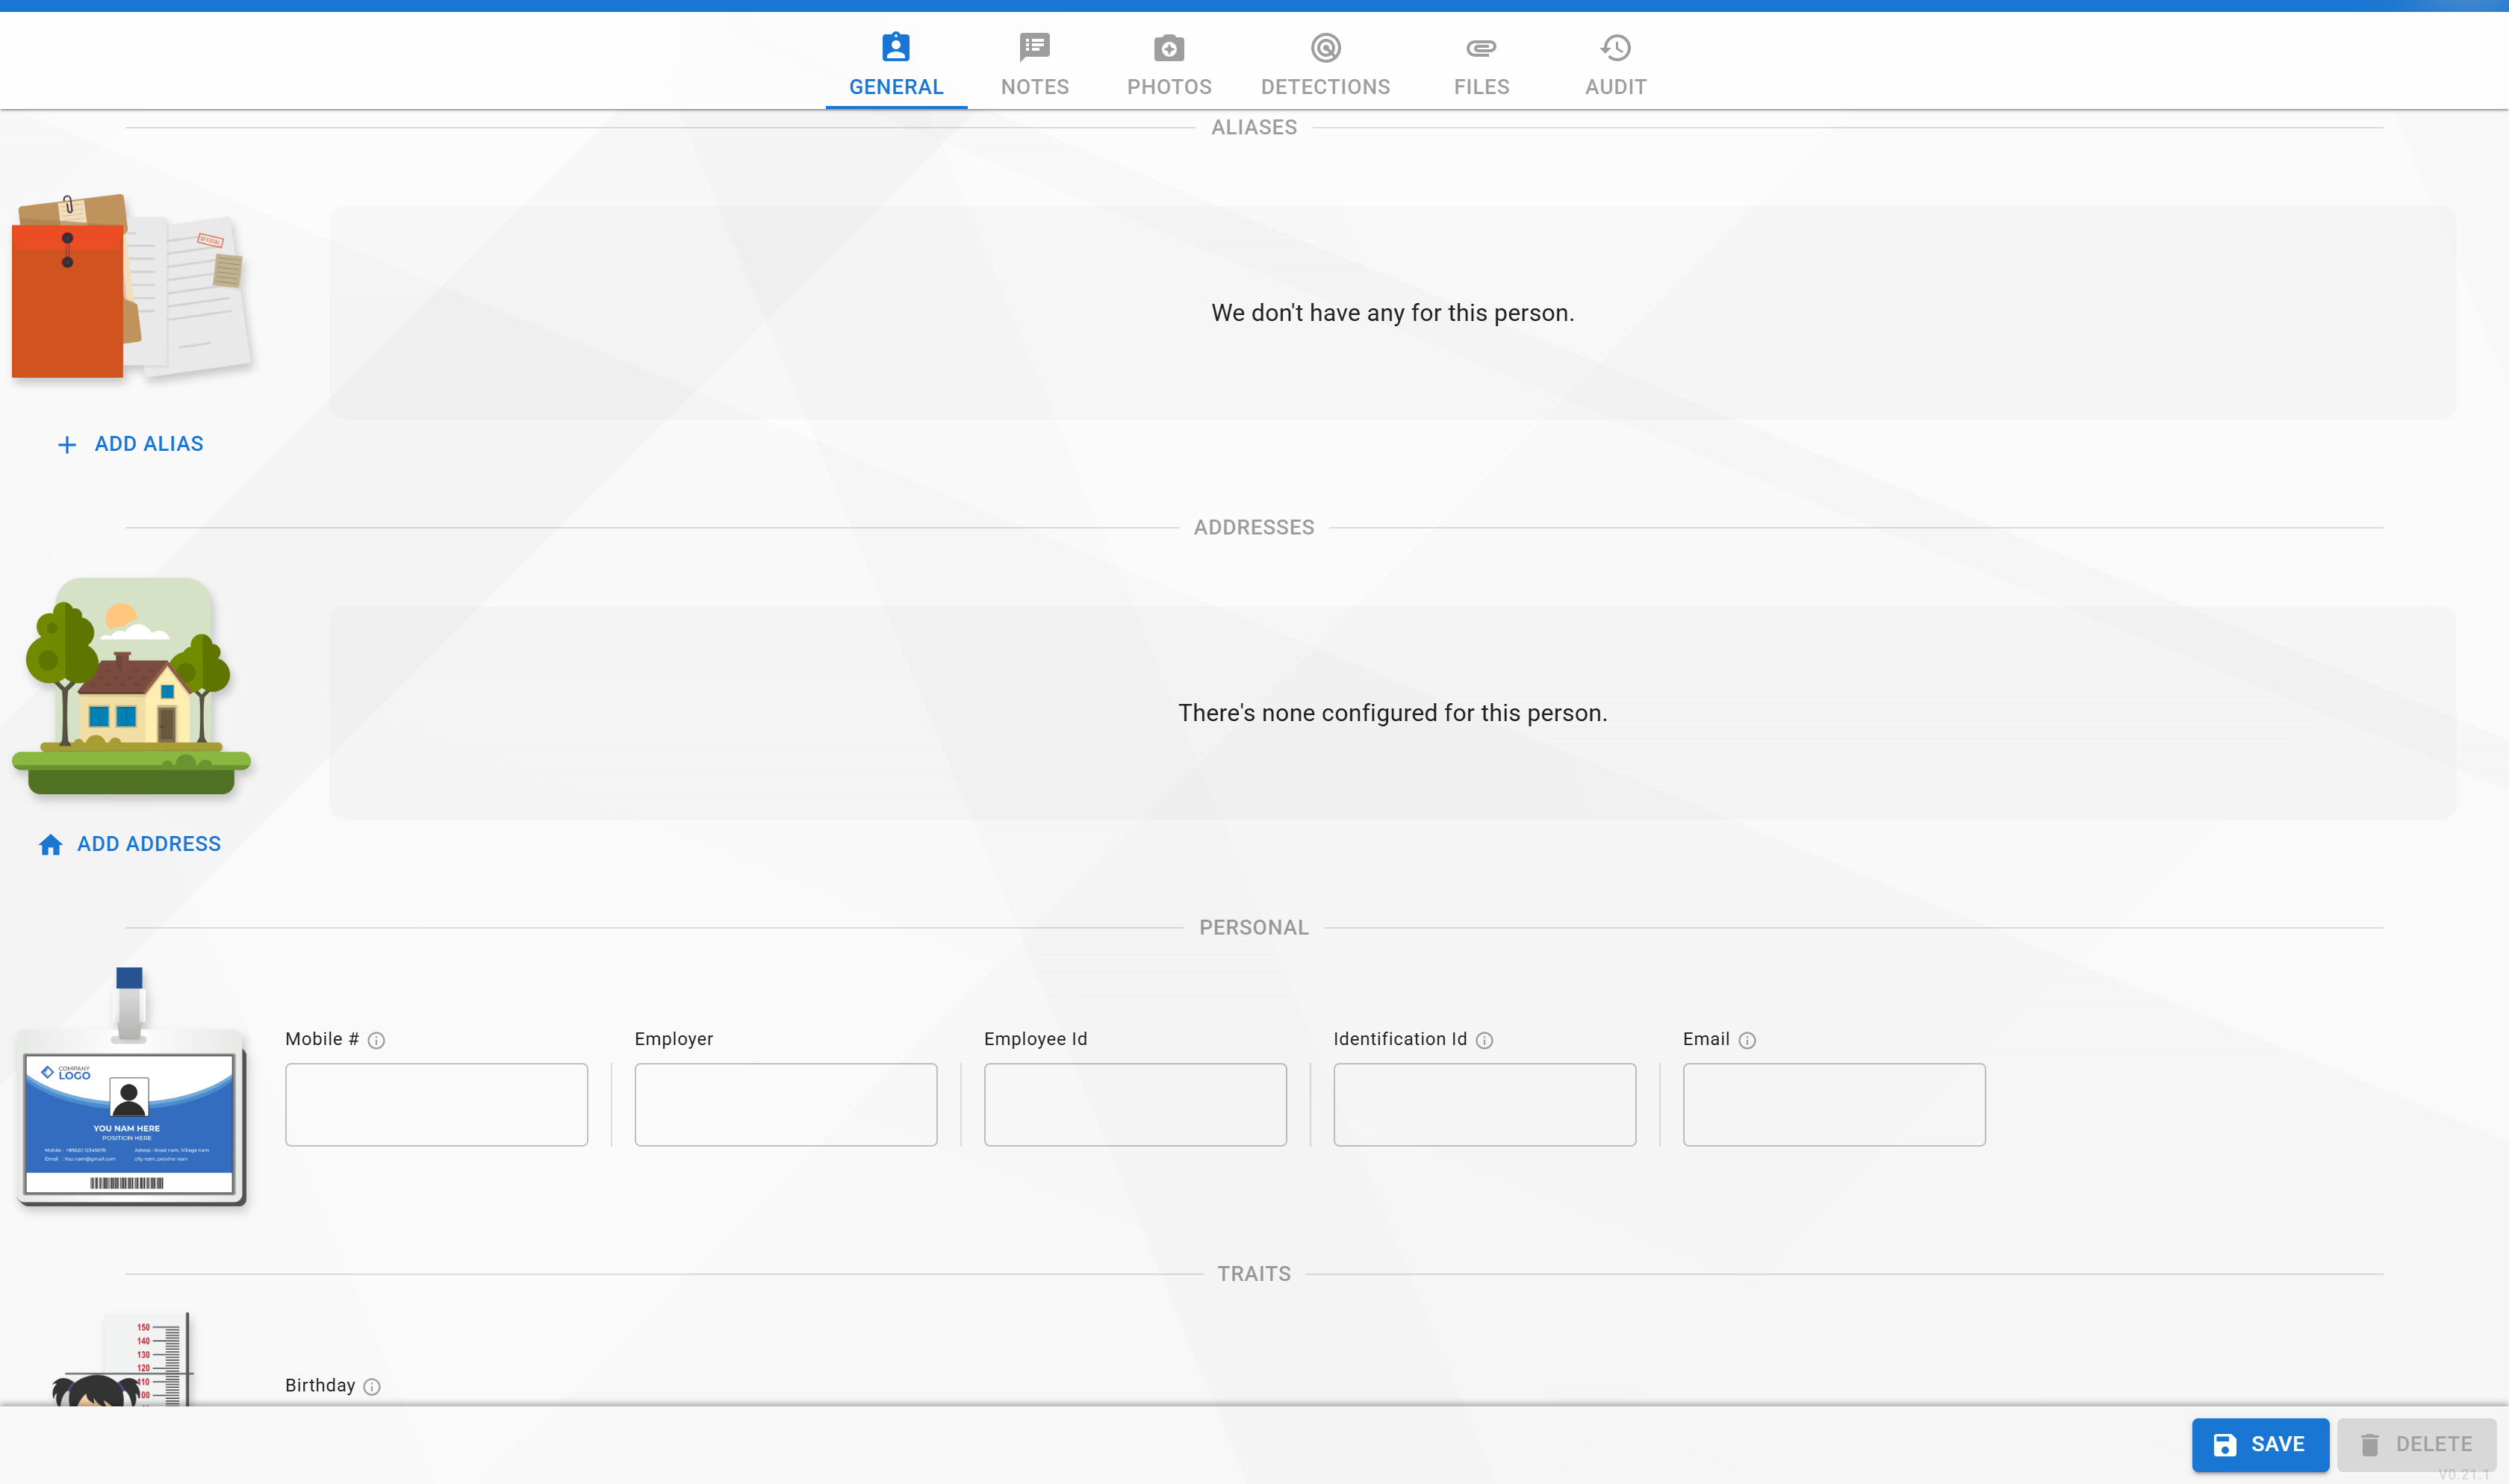Click the trash icon on Delete

[x=2370, y=1445]
